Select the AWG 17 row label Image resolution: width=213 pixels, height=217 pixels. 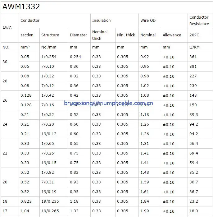point(5,211)
